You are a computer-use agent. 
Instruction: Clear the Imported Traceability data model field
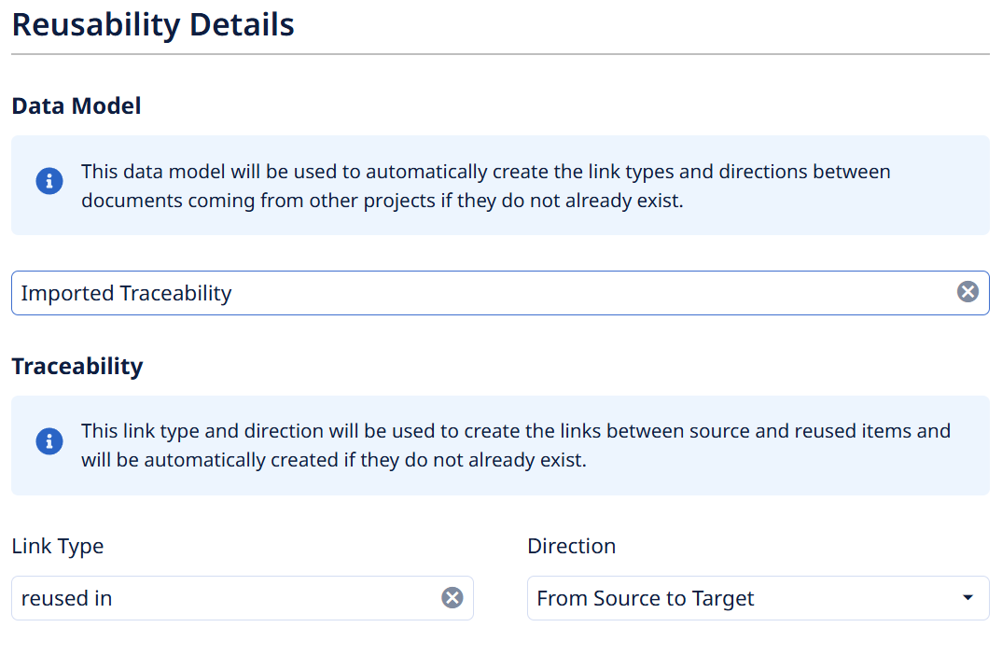coord(967,292)
